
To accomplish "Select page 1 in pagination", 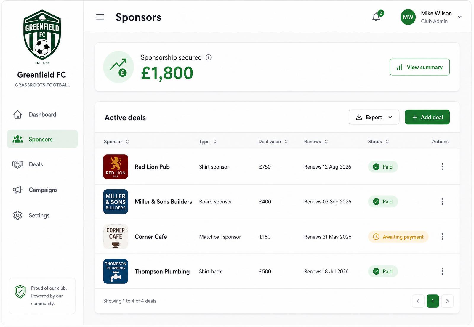I will tap(433, 301).
